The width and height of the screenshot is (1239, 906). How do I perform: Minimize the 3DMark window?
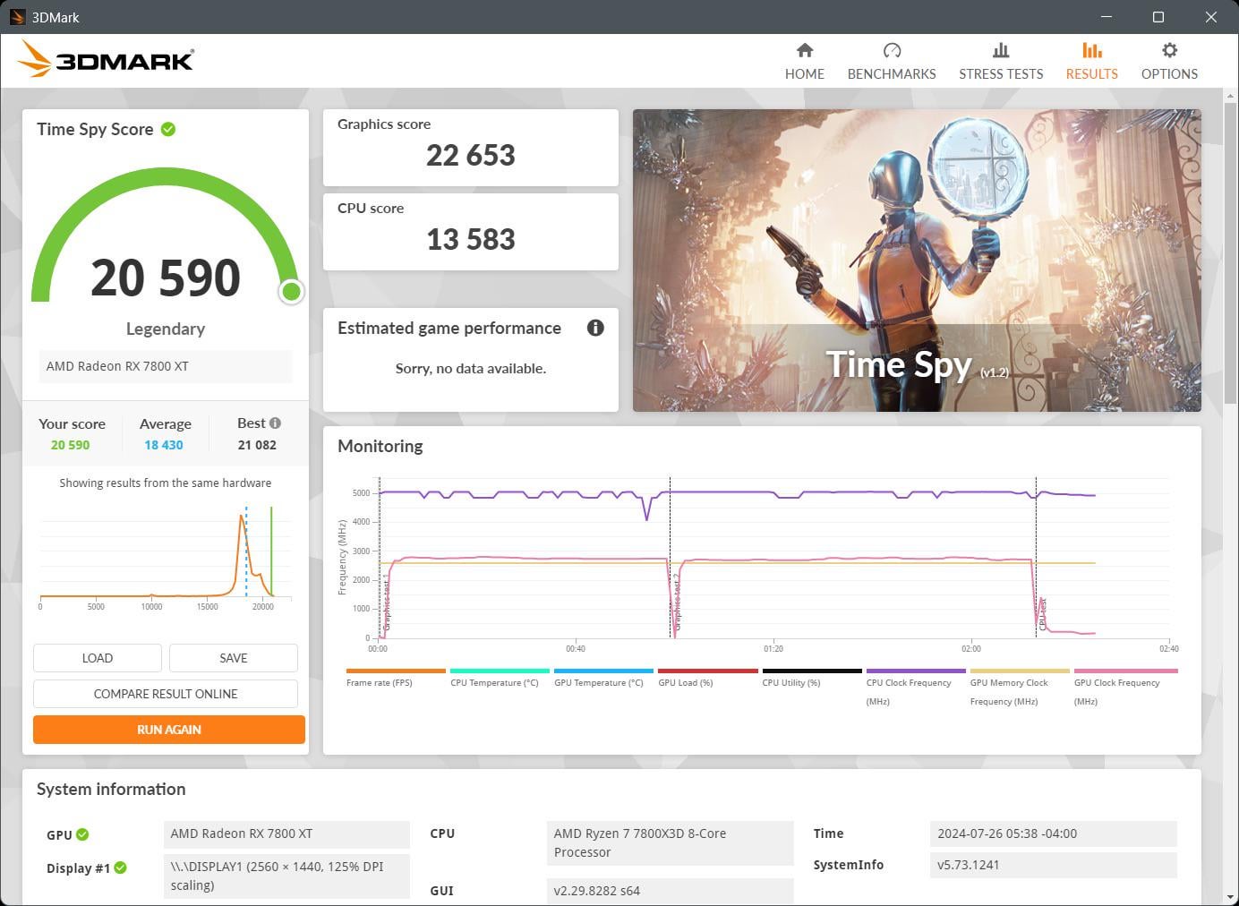[x=1107, y=17]
